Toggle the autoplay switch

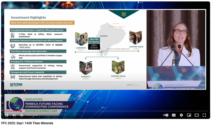tap(166, 115)
